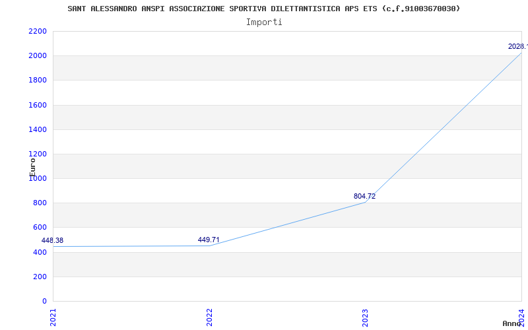
Task: Click the Importi subtitle
Action: point(264,22)
